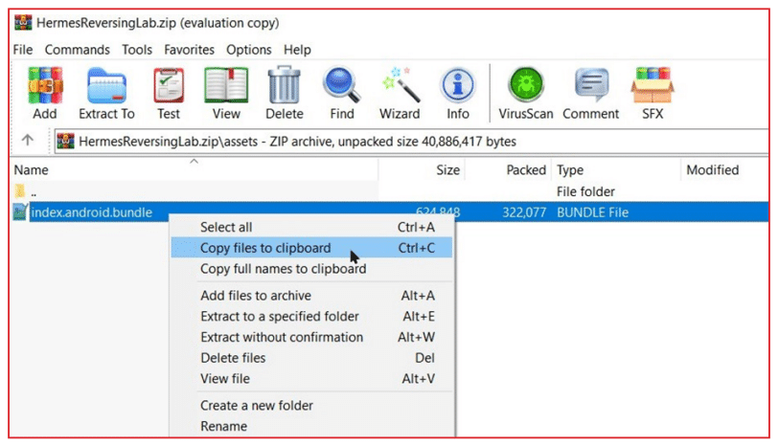Image resolution: width=779 pixels, height=445 pixels.
Task: Choose Extract to a specified folder
Action: 311,316
